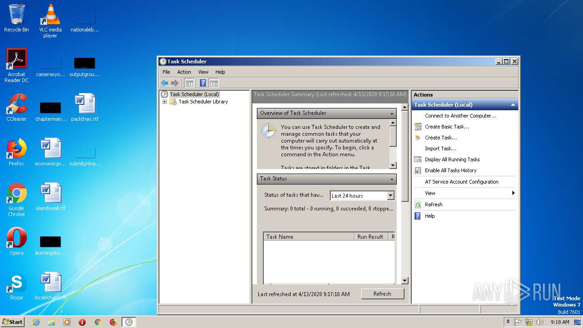Click overview text scrollbar down arrow

click(393, 165)
